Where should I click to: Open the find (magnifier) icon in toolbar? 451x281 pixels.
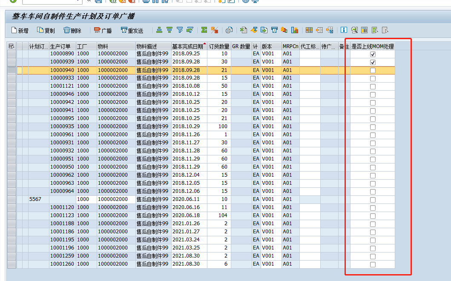click(x=355, y=30)
